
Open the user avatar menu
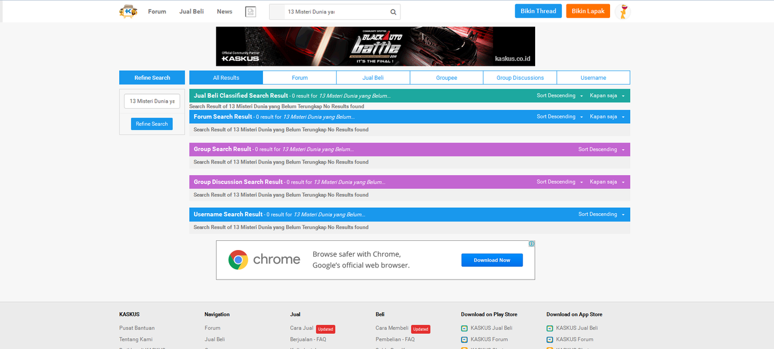point(623,11)
